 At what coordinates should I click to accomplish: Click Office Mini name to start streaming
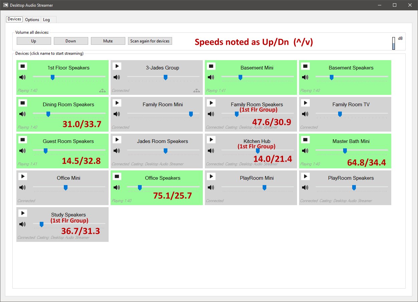[68, 178]
